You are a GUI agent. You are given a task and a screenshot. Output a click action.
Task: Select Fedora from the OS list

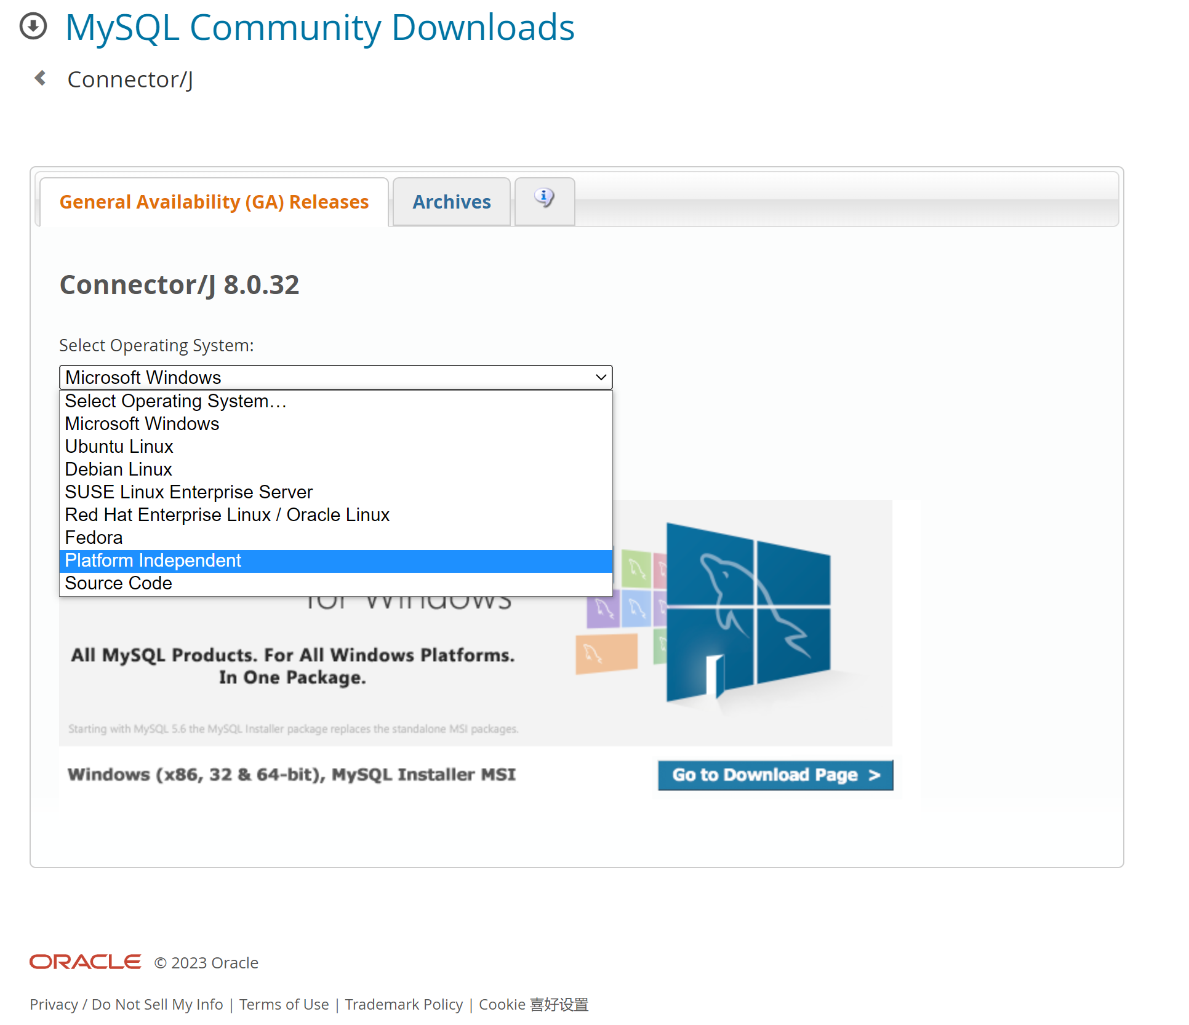point(336,538)
